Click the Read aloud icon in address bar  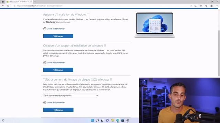point(191,6)
